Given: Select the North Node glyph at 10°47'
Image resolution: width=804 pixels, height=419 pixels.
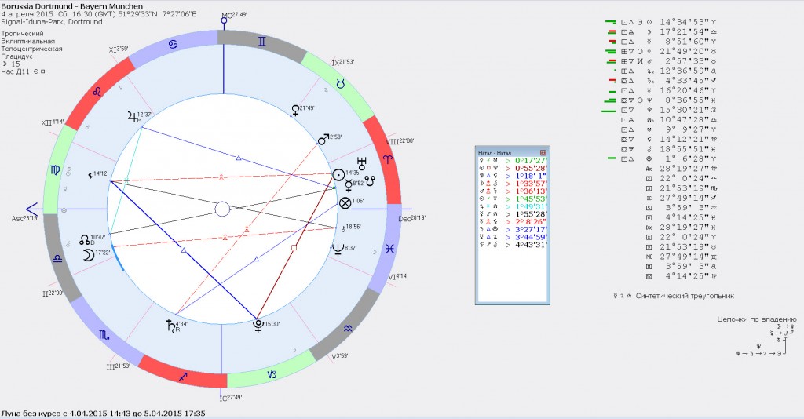Looking at the screenshot, I should coord(84,240).
